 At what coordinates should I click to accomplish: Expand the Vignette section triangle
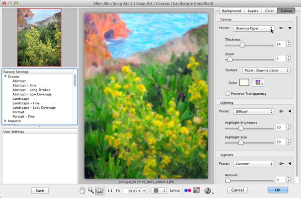point(290,164)
